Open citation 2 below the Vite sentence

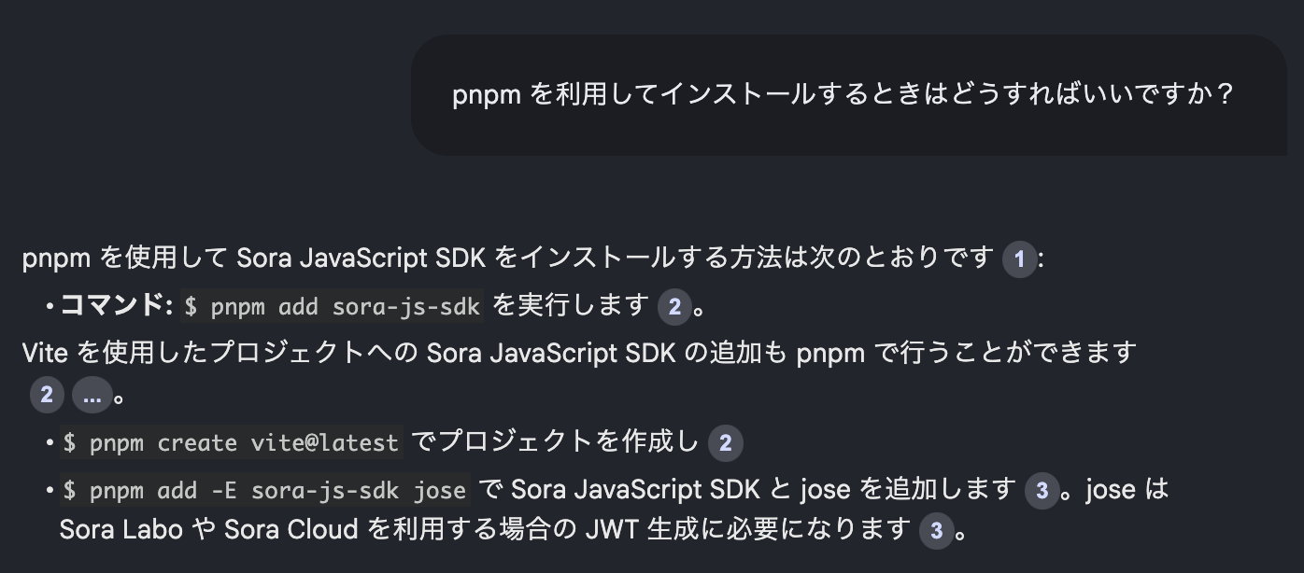tap(47, 396)
